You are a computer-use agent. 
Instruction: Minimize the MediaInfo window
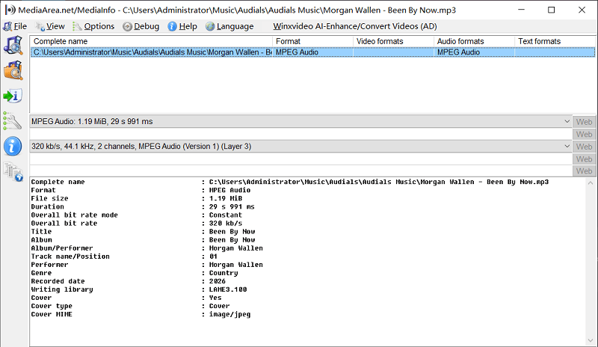point(521,10)
